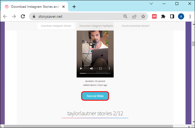Viewport: 195px width, 128px height.
Task: Close the Download Instagram Stories tab
Action: pos(64,7)
